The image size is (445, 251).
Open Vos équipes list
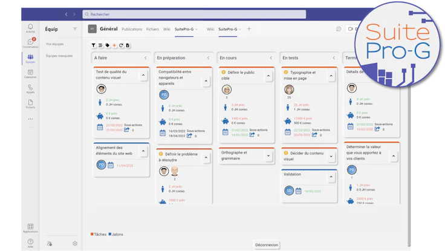55,44
